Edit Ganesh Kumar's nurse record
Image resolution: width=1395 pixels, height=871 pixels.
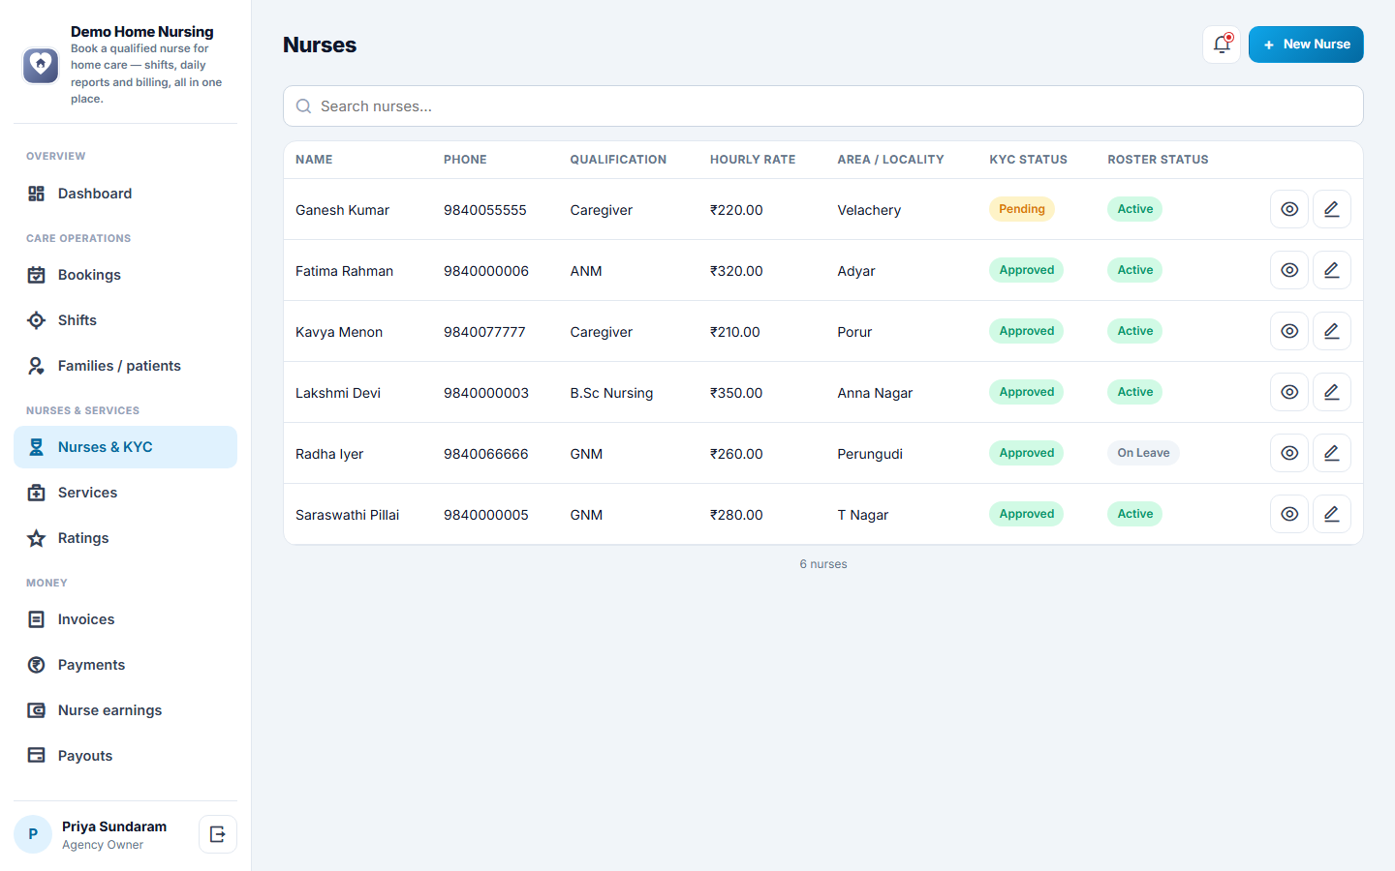click(1332, 209)
